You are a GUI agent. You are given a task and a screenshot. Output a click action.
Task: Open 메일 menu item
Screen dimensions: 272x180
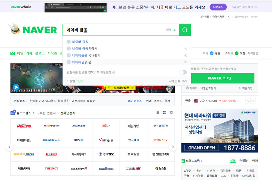(x=20, y=53)
